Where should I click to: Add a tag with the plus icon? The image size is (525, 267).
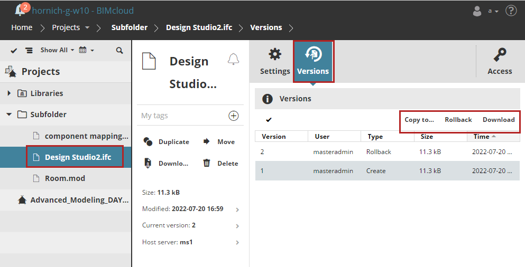(233, 116)
